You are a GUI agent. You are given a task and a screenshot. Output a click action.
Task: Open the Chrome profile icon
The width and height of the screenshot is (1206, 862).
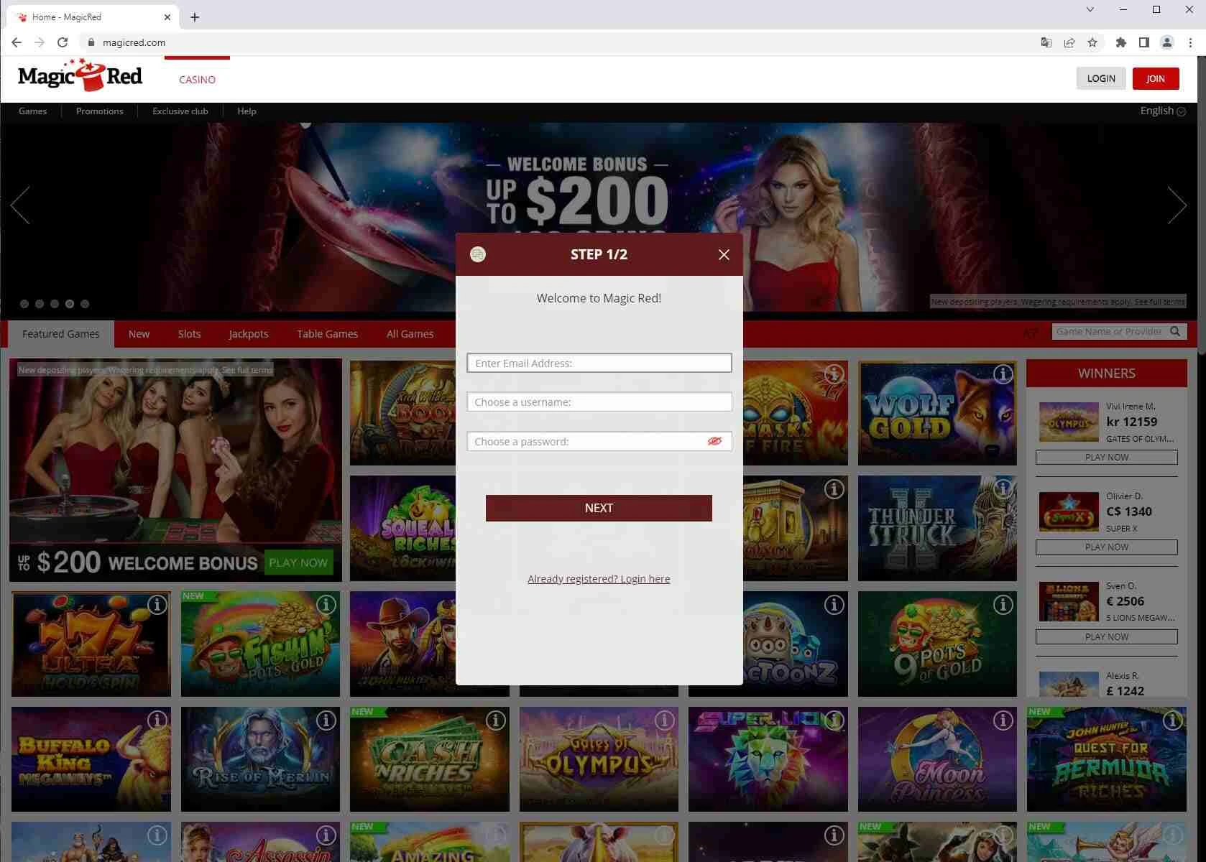[1167, 42]
